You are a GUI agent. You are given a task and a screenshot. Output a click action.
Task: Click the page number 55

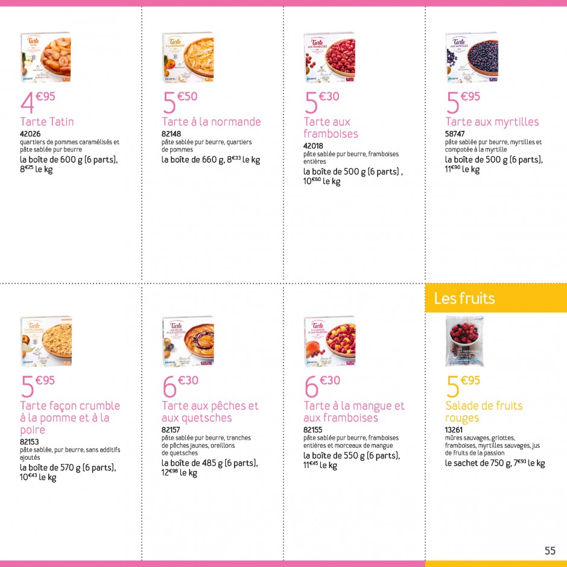[550, 550]
